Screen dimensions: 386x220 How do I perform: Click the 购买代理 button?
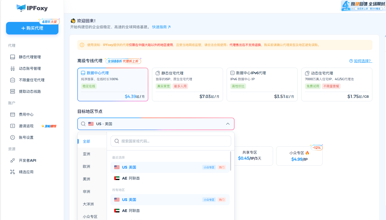32,28
